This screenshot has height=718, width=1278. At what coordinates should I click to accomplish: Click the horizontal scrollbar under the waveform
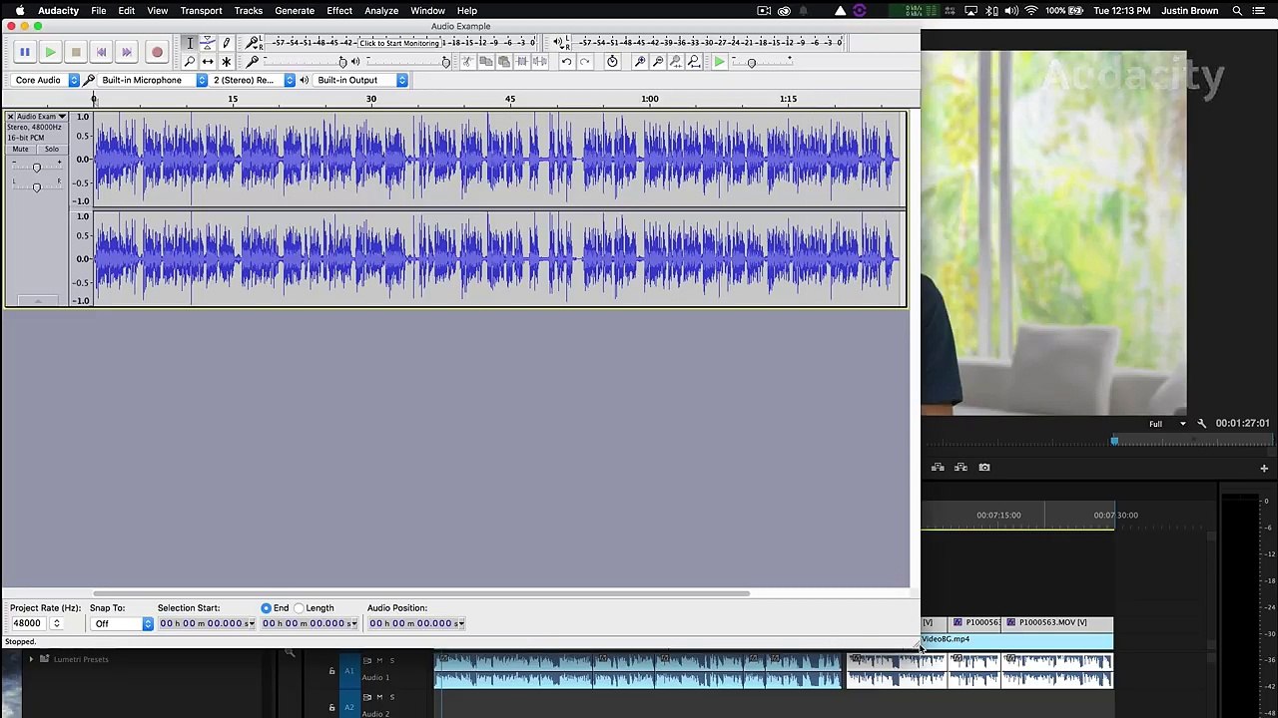pyautogui.click(x=421, y=593)
